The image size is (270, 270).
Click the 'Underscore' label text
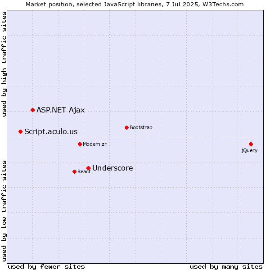pos(112,168)
